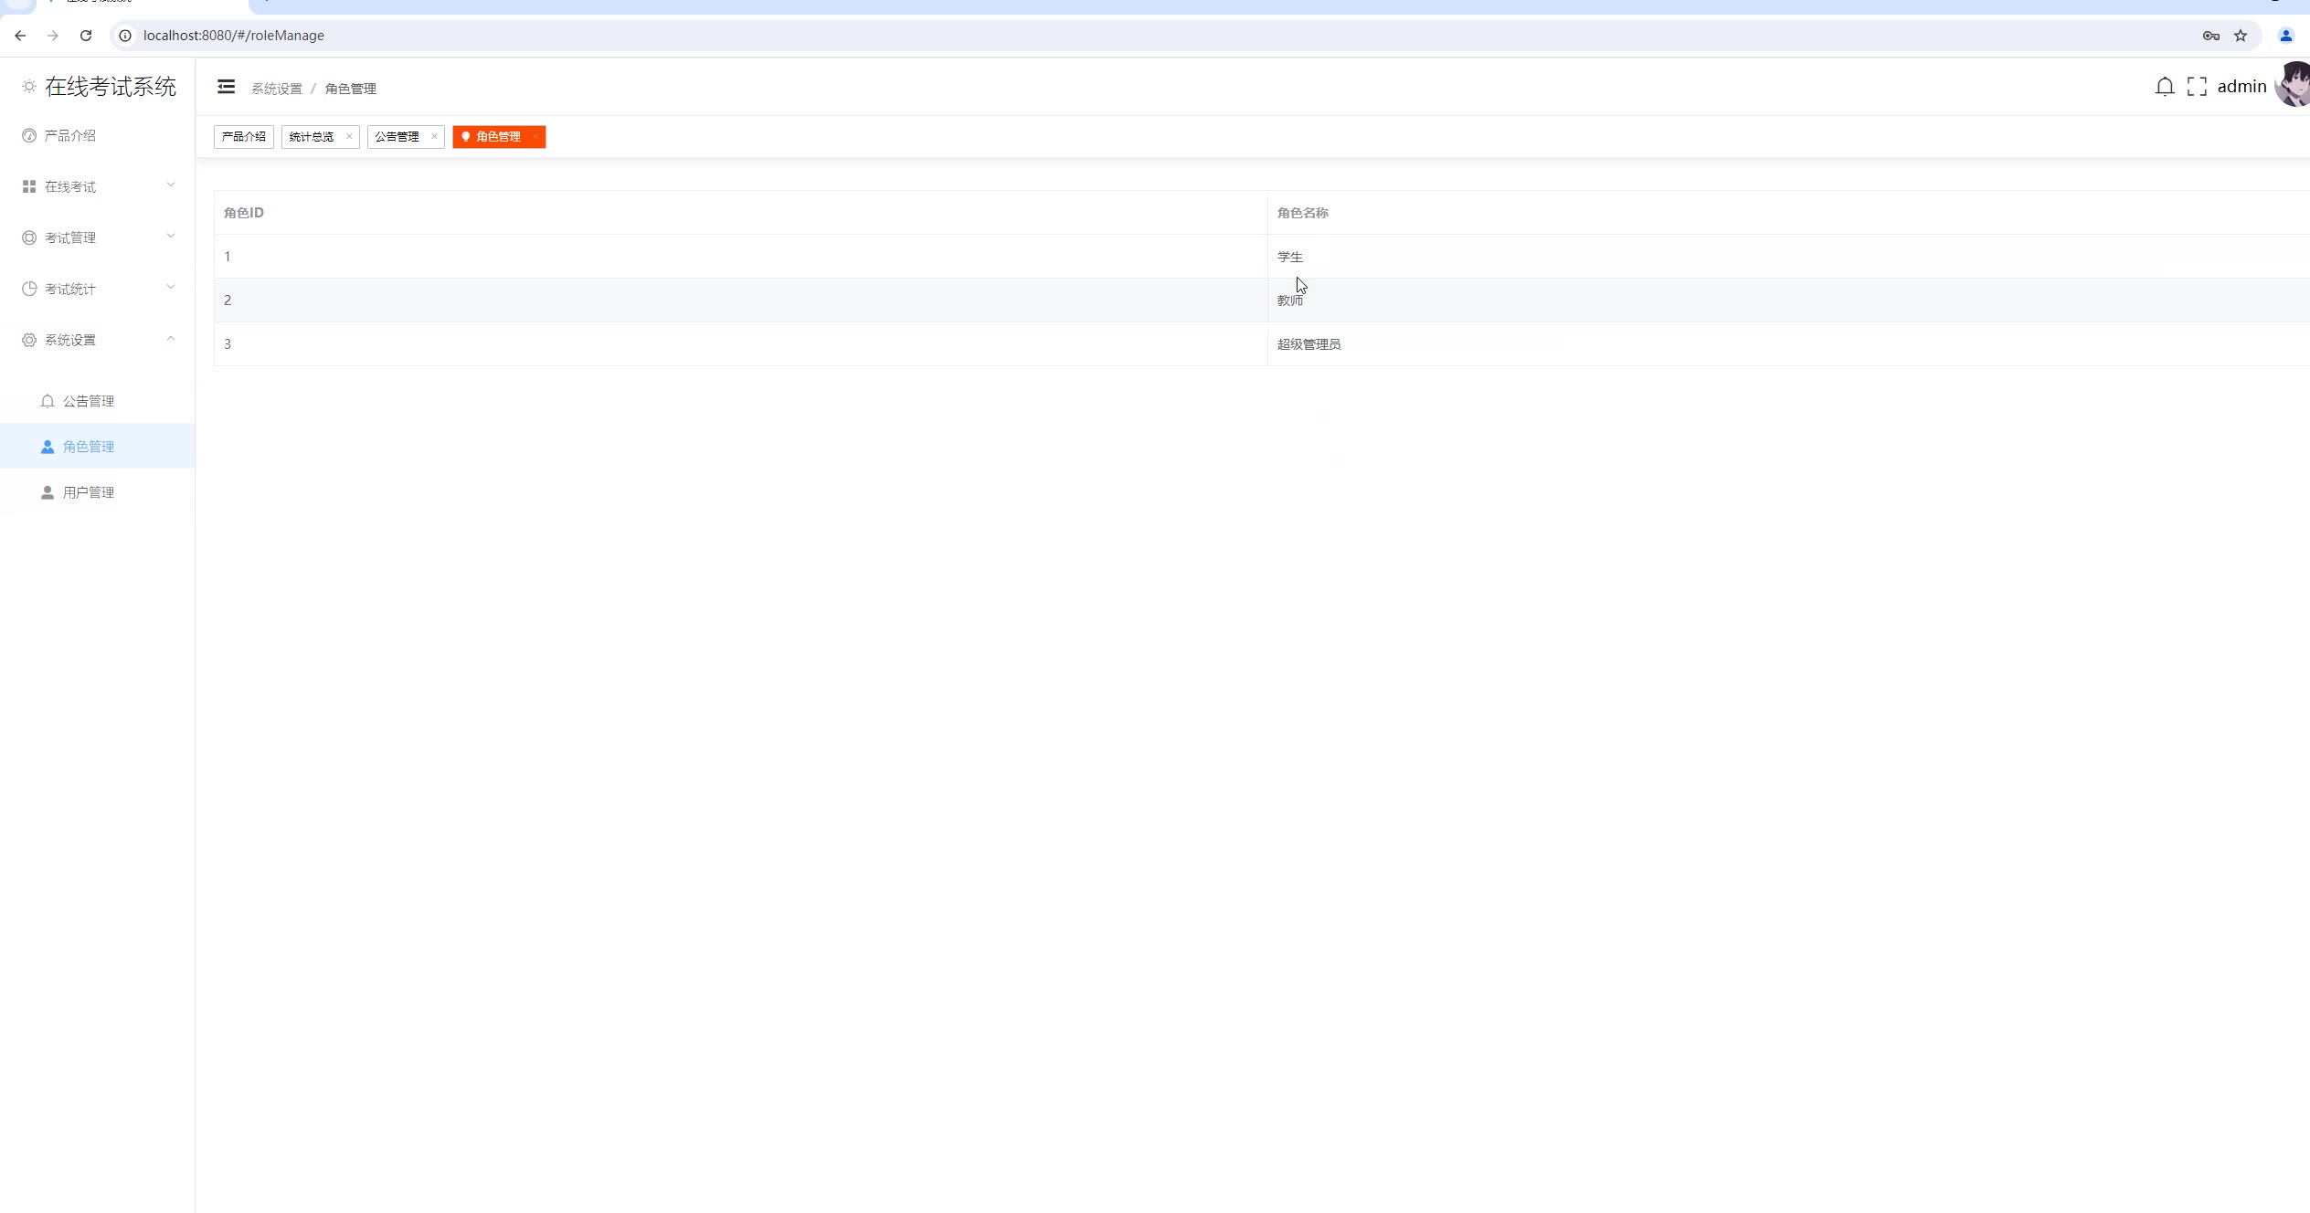Open 产品介绍 in the sidebar

(x=70, y=135)
